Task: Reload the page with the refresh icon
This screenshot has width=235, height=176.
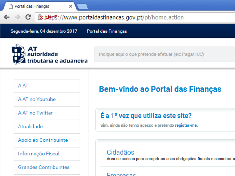Action: pos(28,17)
